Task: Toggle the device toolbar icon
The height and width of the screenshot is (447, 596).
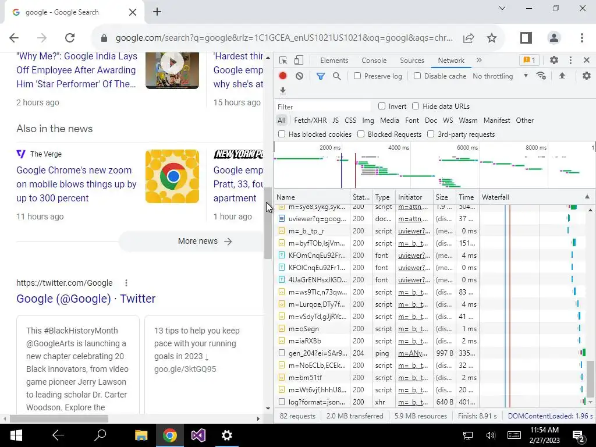Action: (299, 60)
